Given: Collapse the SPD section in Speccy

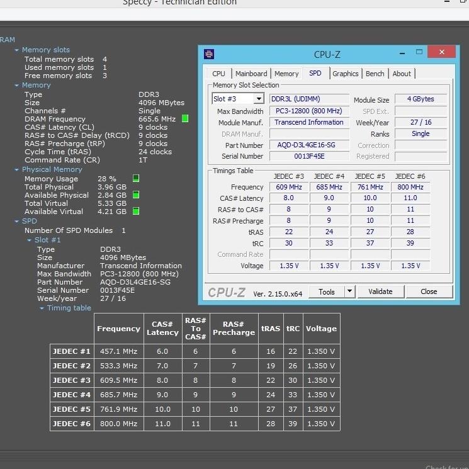Looking at the screenshot, I should coord(17,222).
